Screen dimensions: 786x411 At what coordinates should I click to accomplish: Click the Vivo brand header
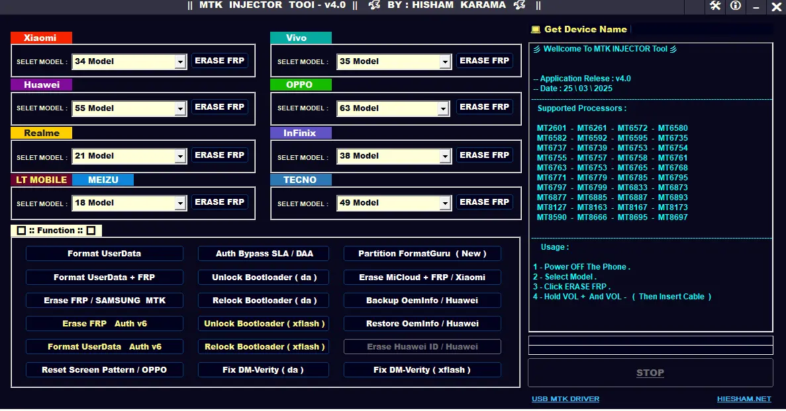click(x=301, y=38)
